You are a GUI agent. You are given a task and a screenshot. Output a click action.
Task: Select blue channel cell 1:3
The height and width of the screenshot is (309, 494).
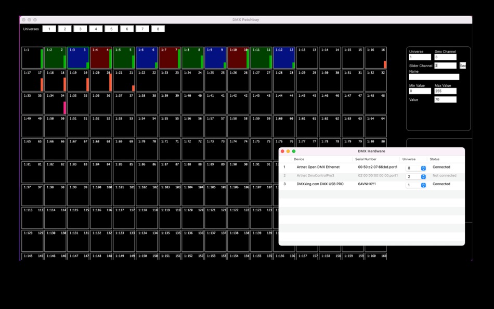click(x=78, y=58)
